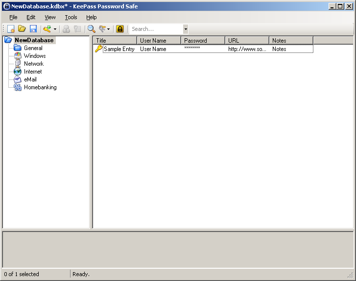Select the Network group
The width and height of the screenshot is (356, 281).
(34, 64)
